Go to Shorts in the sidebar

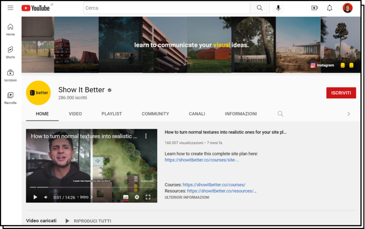click(x=10, y=52)
